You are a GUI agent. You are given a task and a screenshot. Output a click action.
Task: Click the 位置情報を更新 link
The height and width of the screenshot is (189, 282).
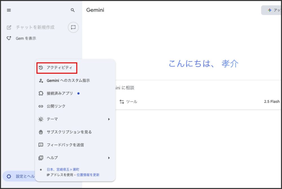coord(88,175)
